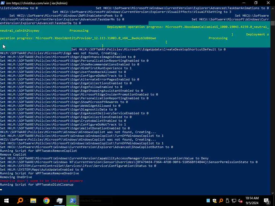Click the 'Remove Copilot' output line
This screenshot has width=275, height=206.
pos(13,154)
